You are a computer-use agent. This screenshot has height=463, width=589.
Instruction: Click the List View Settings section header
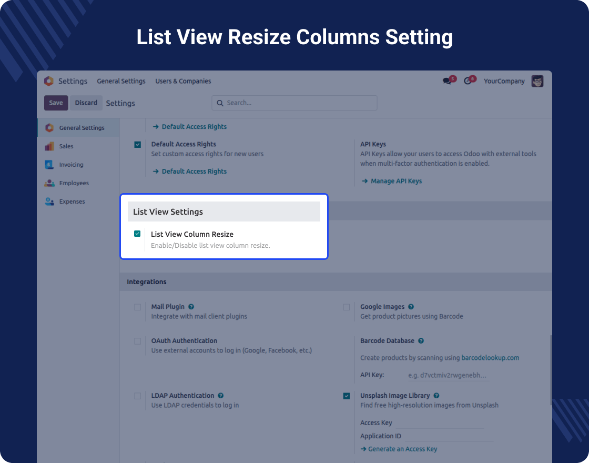tap(224, 212)
